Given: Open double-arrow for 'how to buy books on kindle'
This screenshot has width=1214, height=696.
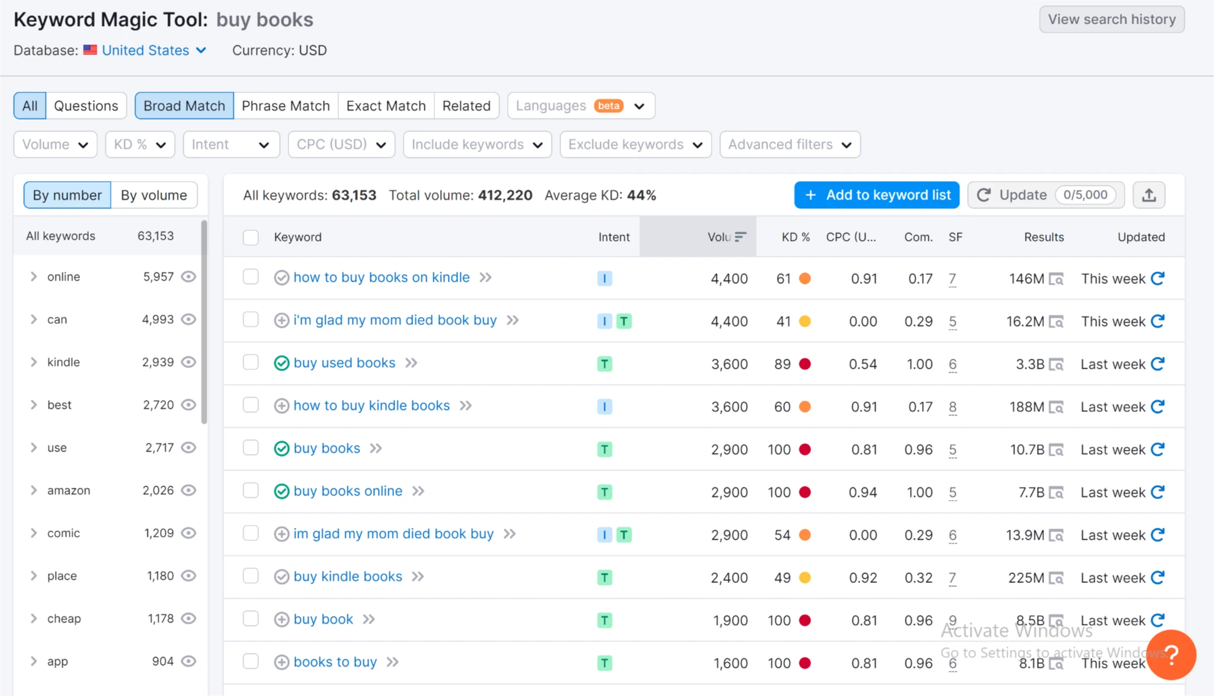Looking at the screenshot, I should 486,278.
